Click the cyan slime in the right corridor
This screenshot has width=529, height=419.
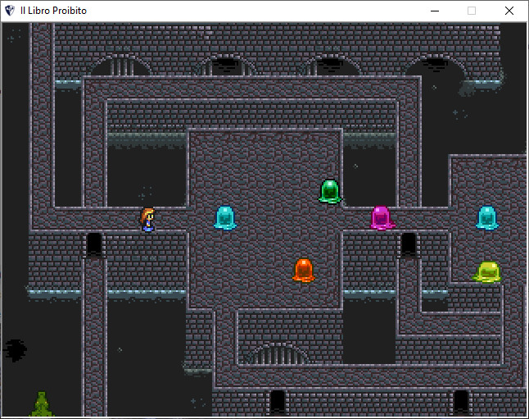click(x=487, y=218)
